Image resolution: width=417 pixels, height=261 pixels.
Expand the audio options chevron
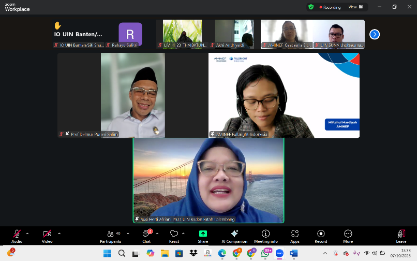(27, 234)
